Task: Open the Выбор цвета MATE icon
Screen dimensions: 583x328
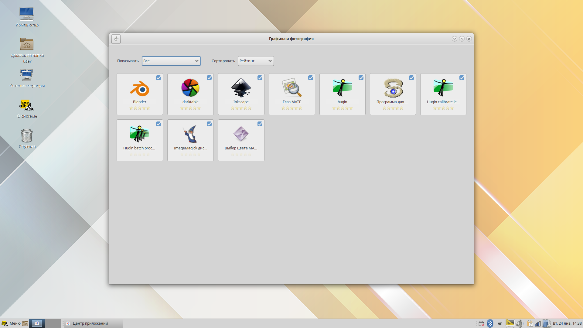Action: tap(241, 134)
